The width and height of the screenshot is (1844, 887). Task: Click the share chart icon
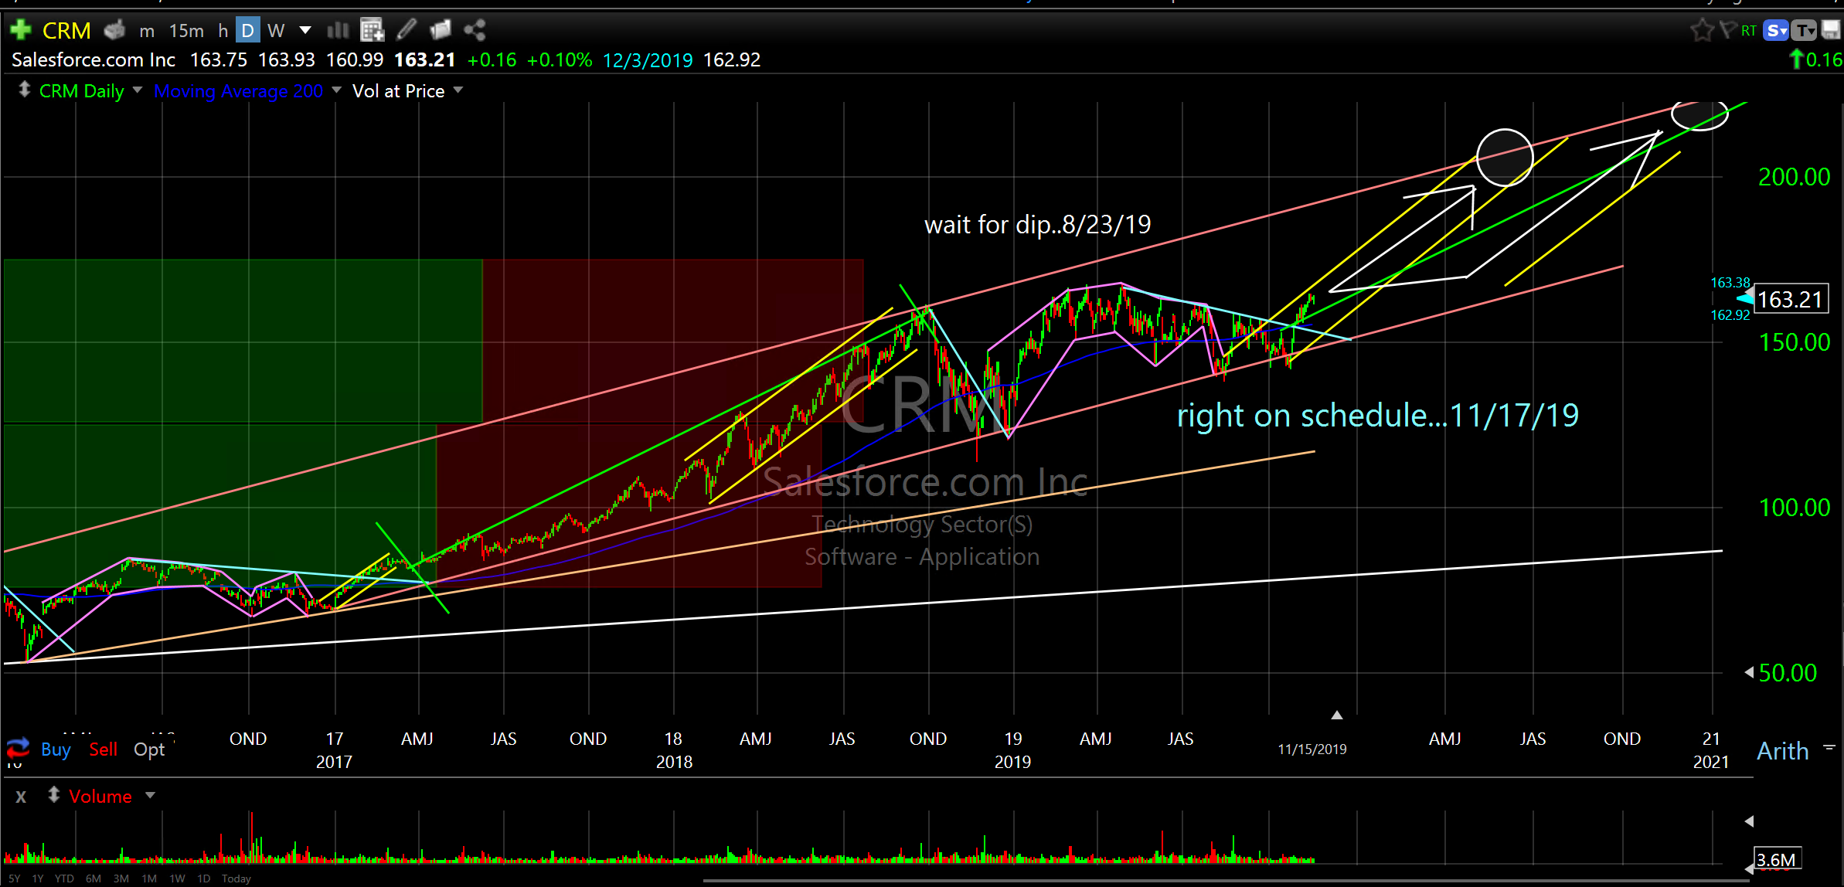pyautogui.click(x=475, y=30)
